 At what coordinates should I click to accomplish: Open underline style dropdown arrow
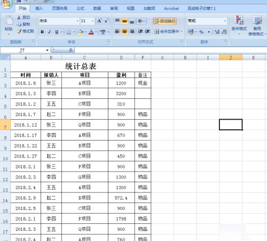[x=61, y=32]
